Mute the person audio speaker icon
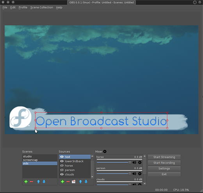This screenshot has width=203, height=193. pos(134,174)
